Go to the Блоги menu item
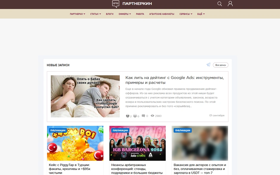This screenshot has height=175, width=280. (x=110, y=14)
